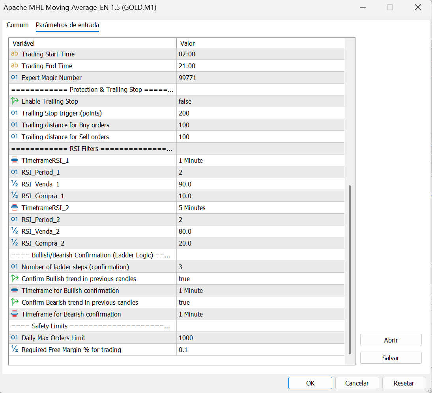Select the Trading End Time value field
The width and height of the screenshot is (432, 393).
tap(260, 66)
